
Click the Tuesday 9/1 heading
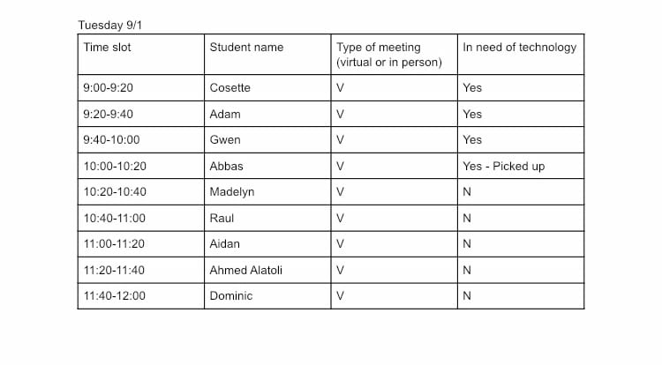(x=109, y=26)
